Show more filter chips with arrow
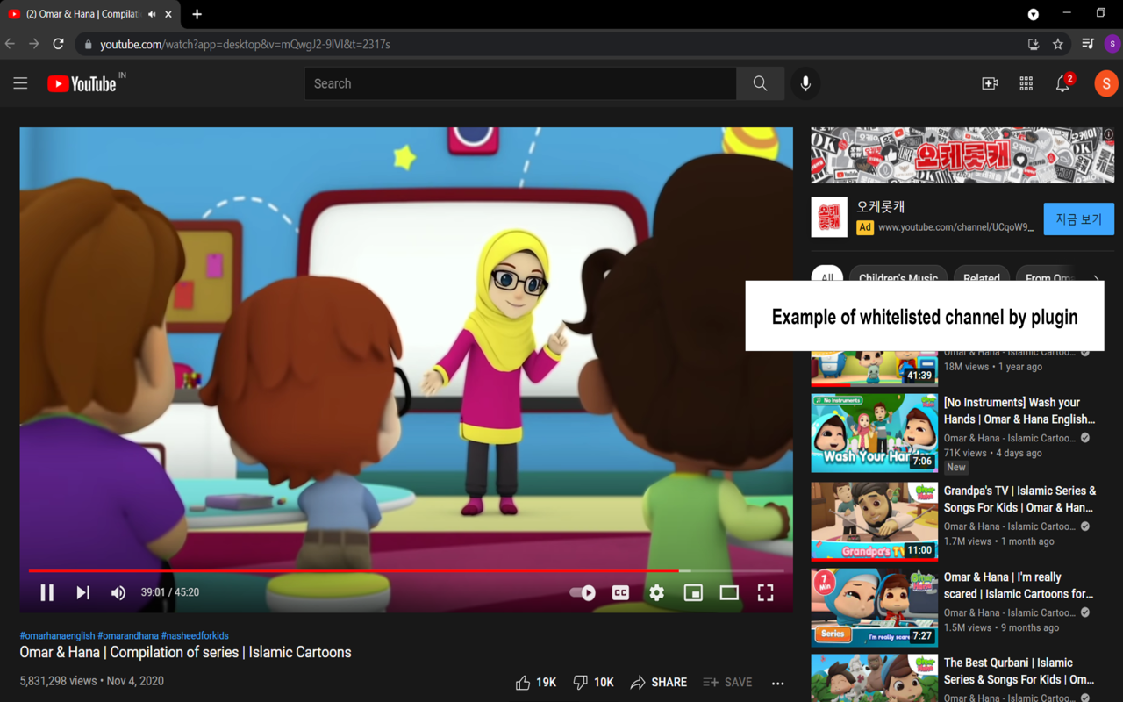Viewport: 1123px width, 702px height. (x=1097, y=276)
